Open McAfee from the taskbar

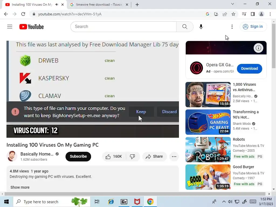point(137,202)
